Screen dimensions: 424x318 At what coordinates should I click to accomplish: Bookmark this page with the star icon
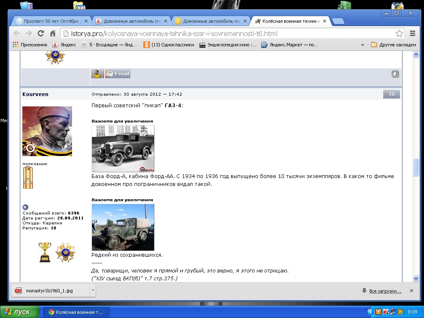pyautogui.click(x=399, y=34)
